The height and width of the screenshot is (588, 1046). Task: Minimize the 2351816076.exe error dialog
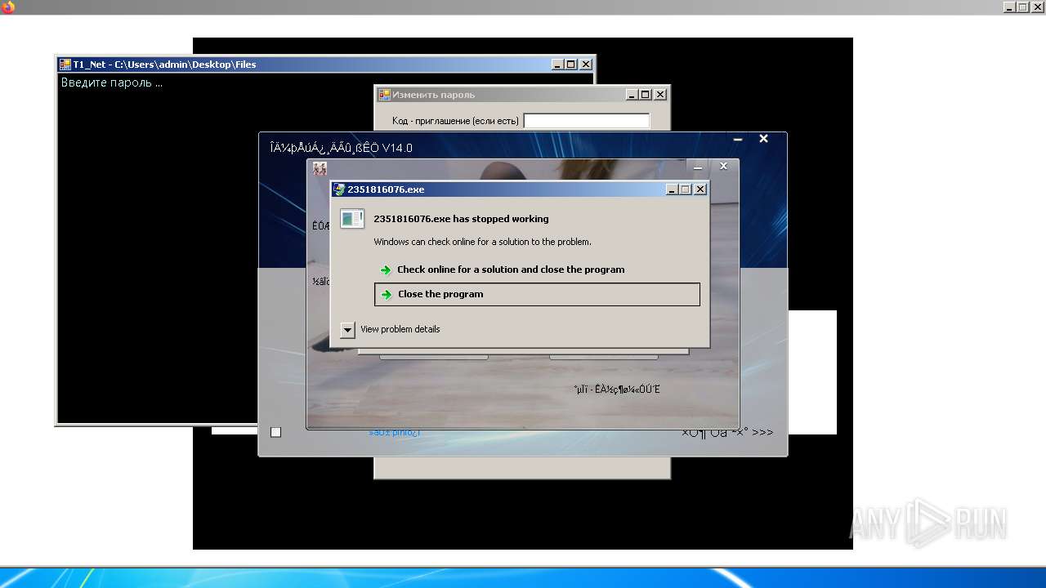pyautogui.click(x=673, y=189)
